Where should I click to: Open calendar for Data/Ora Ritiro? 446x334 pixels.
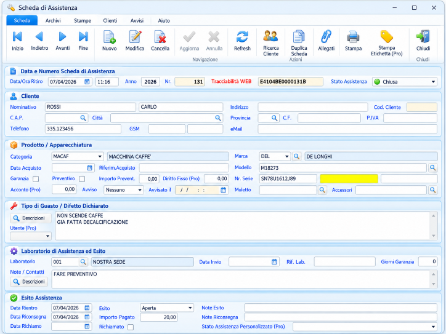coord(87,82)
